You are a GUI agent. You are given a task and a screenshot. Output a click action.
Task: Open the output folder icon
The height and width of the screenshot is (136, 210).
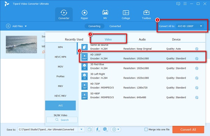(x=90, y=129)
